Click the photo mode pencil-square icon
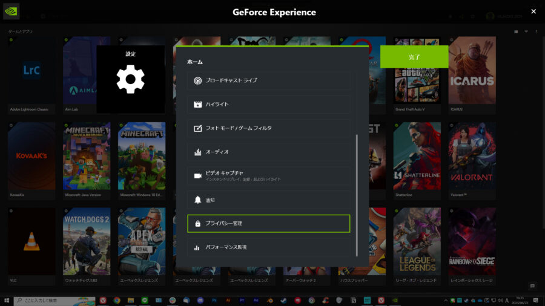545x306 pixels. (x=197, y=128)
